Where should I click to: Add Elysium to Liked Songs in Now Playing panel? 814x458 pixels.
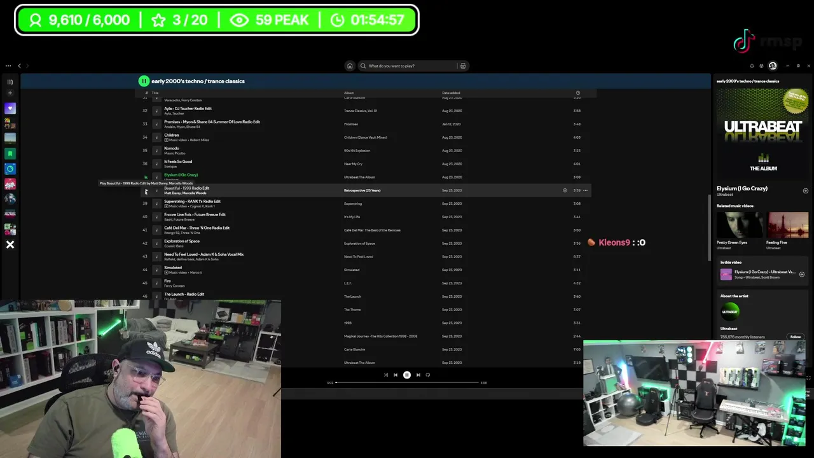tap(805, 191)
